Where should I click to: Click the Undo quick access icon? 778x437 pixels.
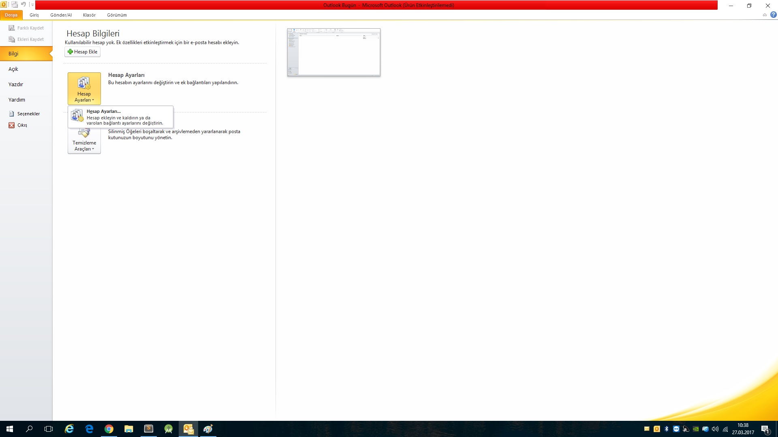click(23, 5)
